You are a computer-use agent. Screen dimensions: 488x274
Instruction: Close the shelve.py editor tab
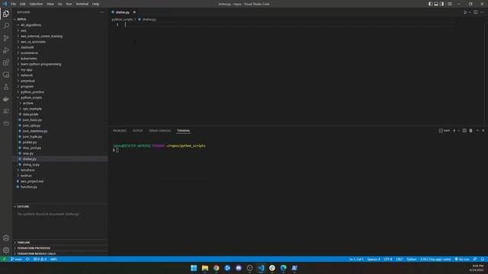click(x=134, y=12)
